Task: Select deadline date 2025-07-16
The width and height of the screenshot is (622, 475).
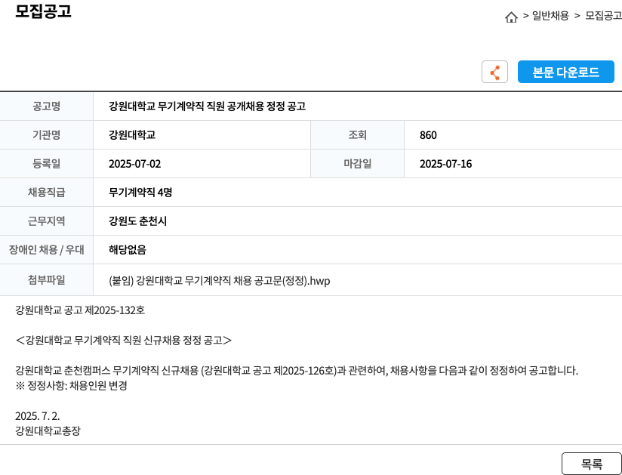Action: 446,164
